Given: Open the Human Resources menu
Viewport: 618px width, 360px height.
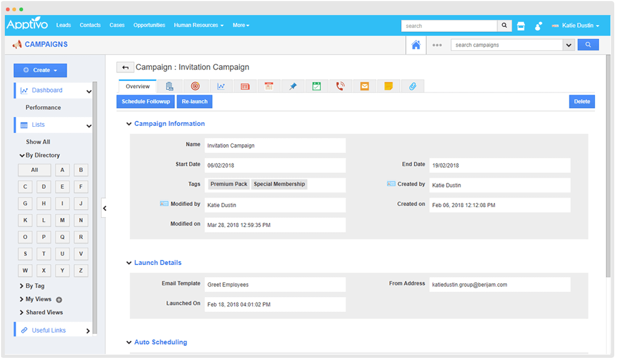Looking at the screenshot, I should tap(198, 25).
